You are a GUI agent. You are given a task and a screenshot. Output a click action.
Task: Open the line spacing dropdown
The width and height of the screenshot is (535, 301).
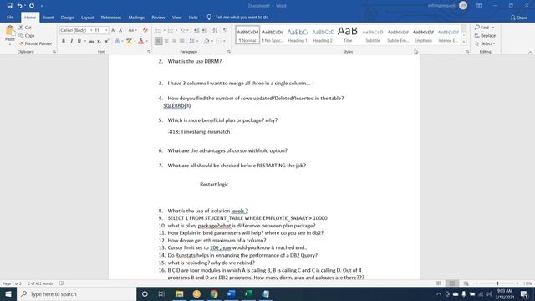click(193, 41)
